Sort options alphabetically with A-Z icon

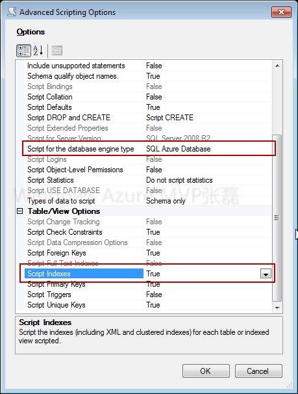(x=38, y=51)
